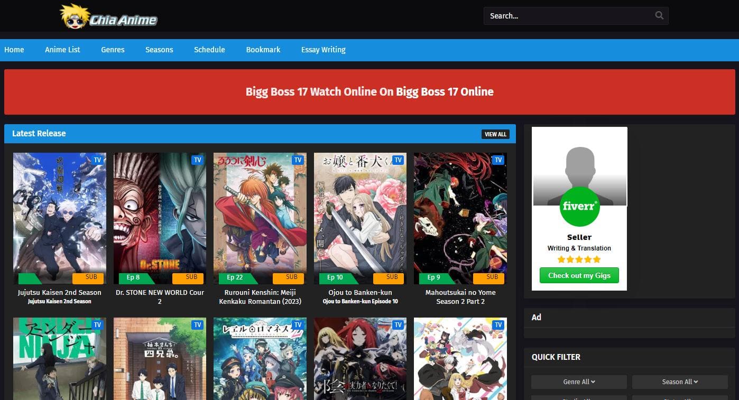The width and height of the screenshot is (739, 400).
Task: Click Check out my Gigs button
Action: tap(579, 275)
